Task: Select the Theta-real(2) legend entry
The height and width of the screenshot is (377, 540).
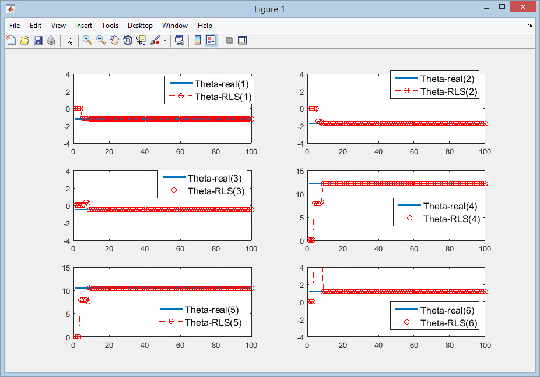Action: tap(434, 79)
